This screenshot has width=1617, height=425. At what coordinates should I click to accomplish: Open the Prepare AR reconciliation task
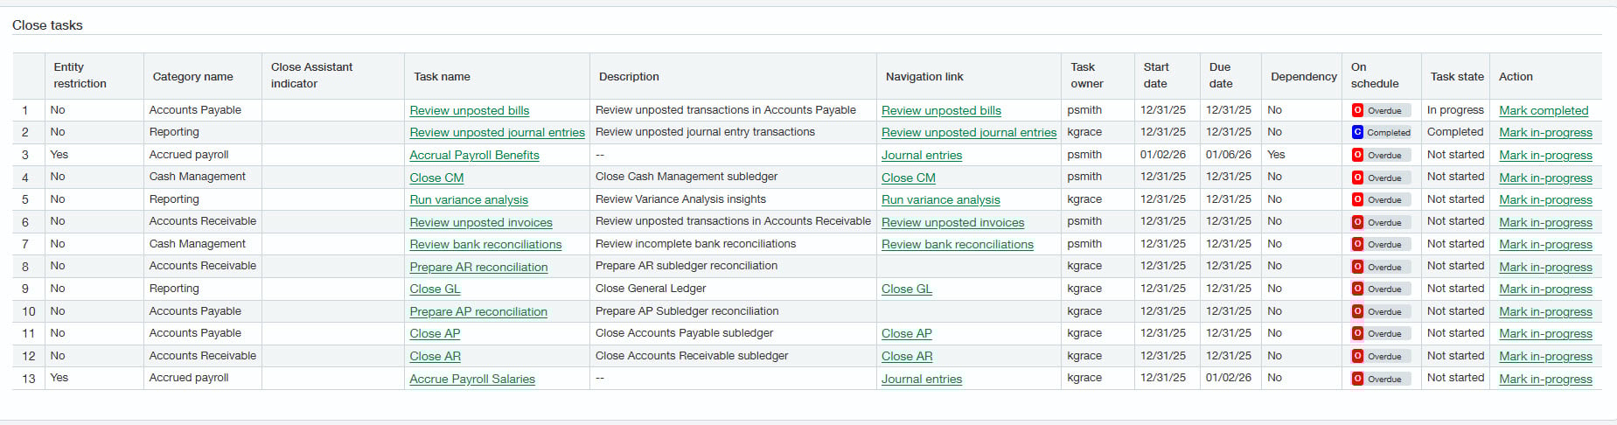(478, 268)
